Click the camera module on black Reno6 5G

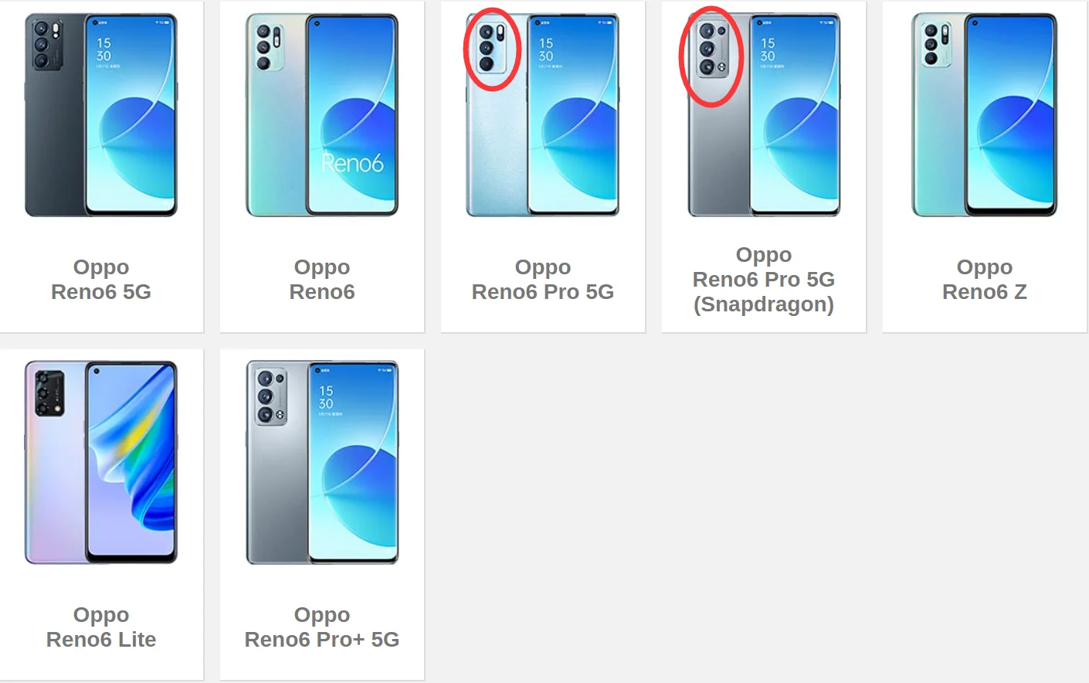pyautogui.click(x=46, y=45)
